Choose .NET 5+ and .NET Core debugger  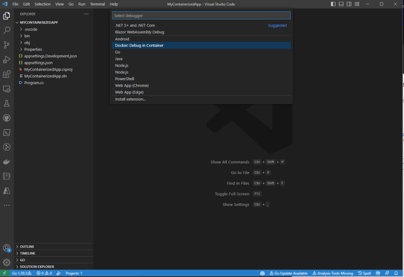[201, 25]
